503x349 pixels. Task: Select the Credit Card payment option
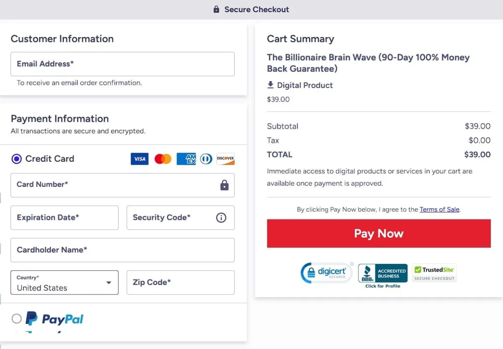click(x=17, y=159)
